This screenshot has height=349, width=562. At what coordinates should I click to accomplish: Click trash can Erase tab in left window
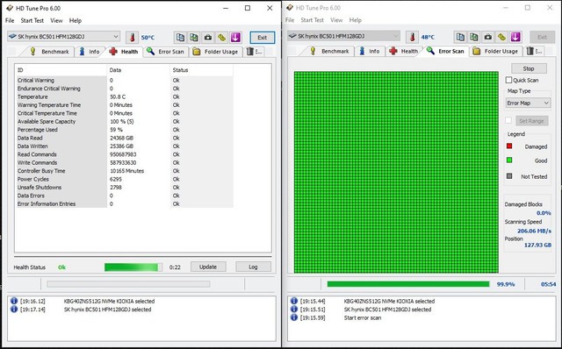(x=254, y=52)
